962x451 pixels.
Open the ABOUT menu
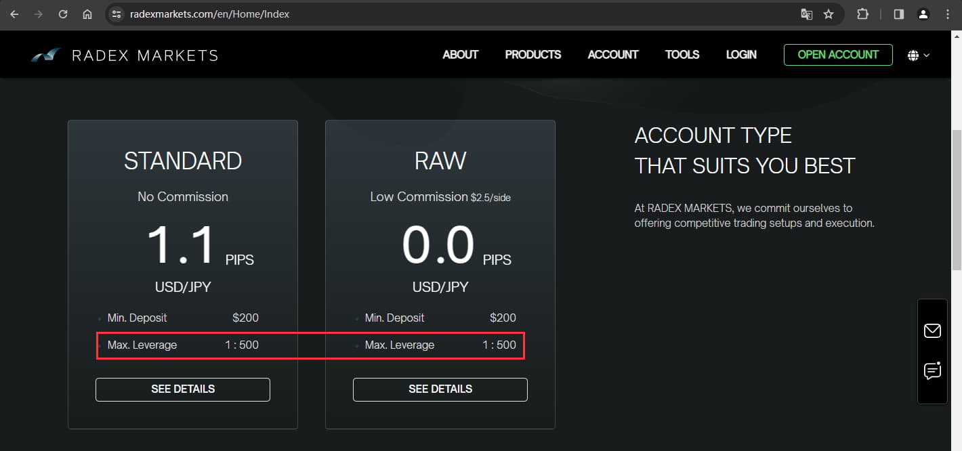pyautogui.click(x=461, y=55)
